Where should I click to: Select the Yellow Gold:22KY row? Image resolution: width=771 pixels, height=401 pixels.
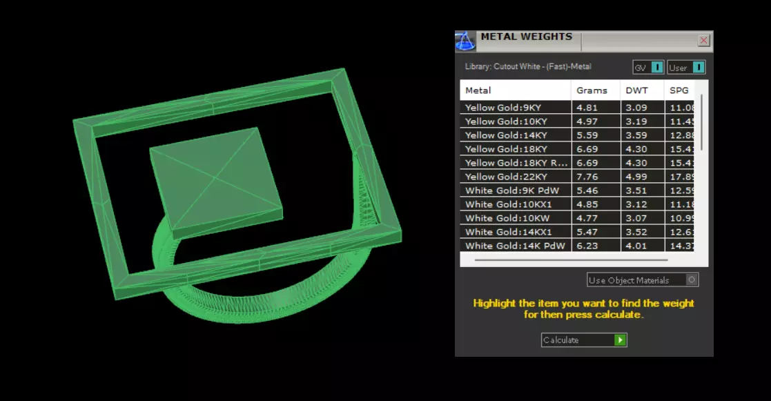click(x=577, y=176)
